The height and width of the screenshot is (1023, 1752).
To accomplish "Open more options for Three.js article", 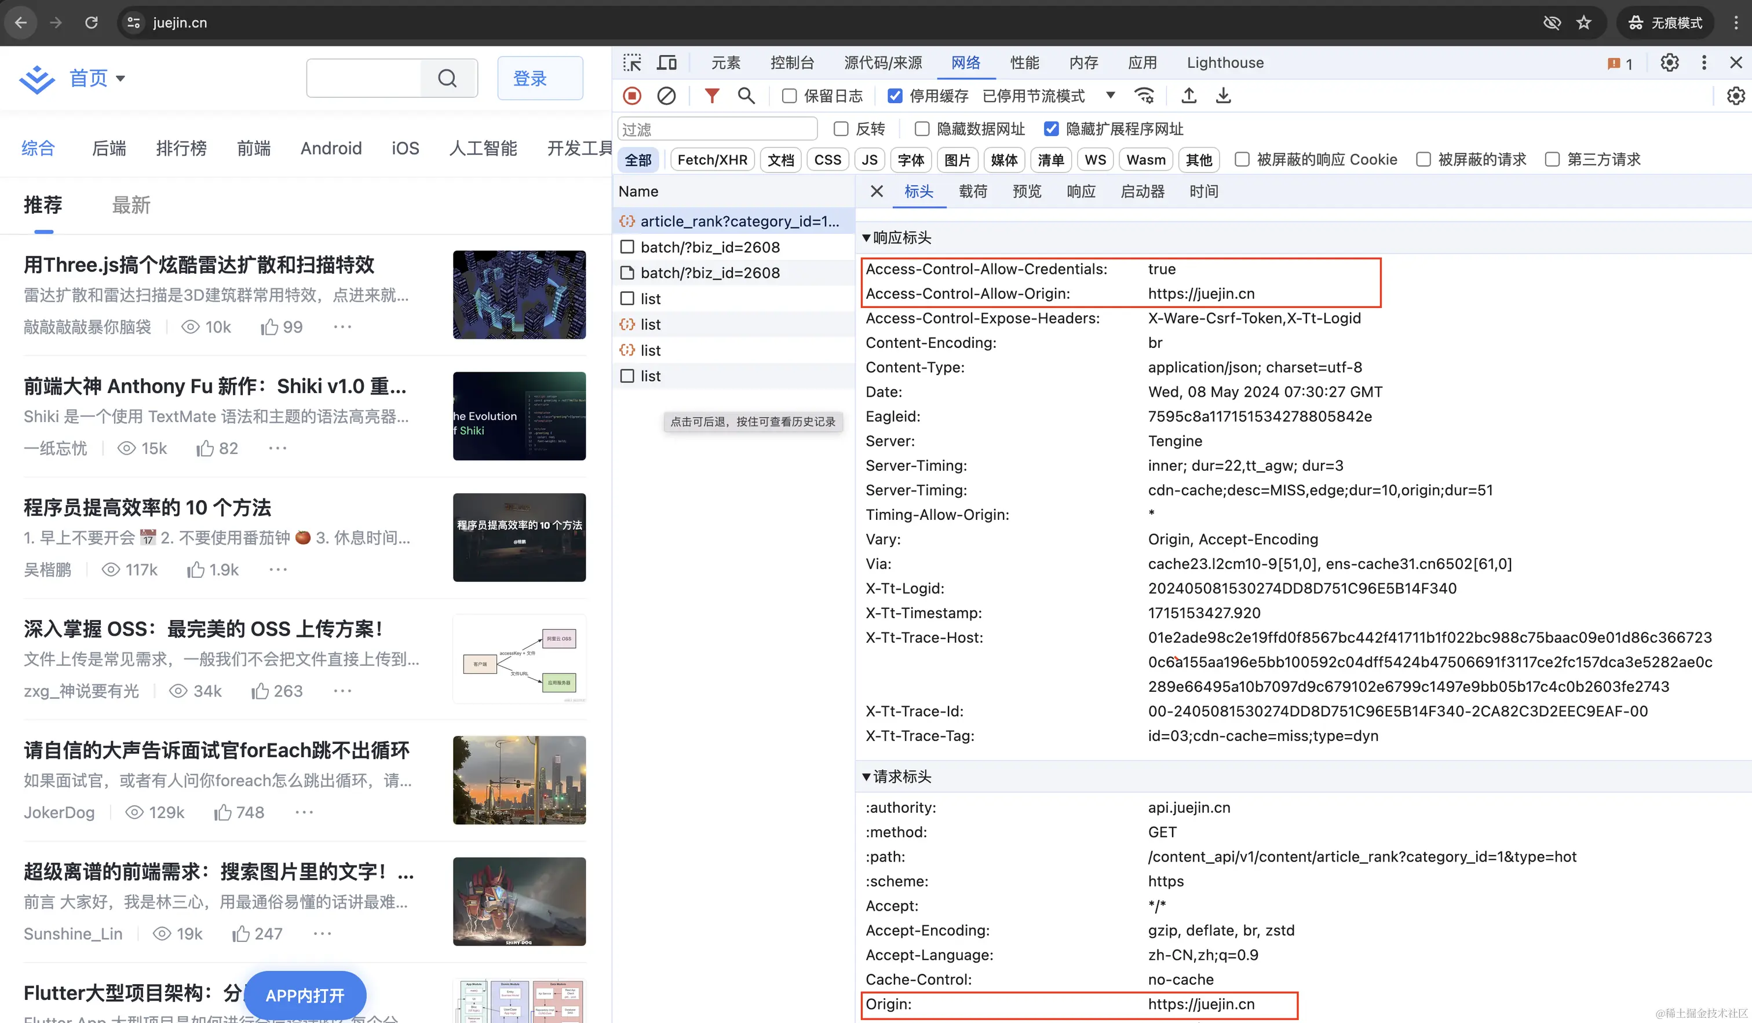I will click(x=343, y=327).
